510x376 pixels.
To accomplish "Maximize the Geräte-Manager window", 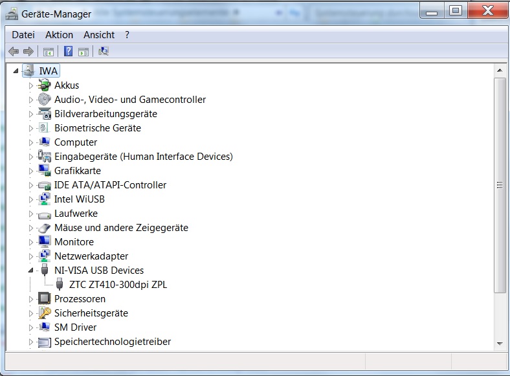I will (x=456, y=11).
